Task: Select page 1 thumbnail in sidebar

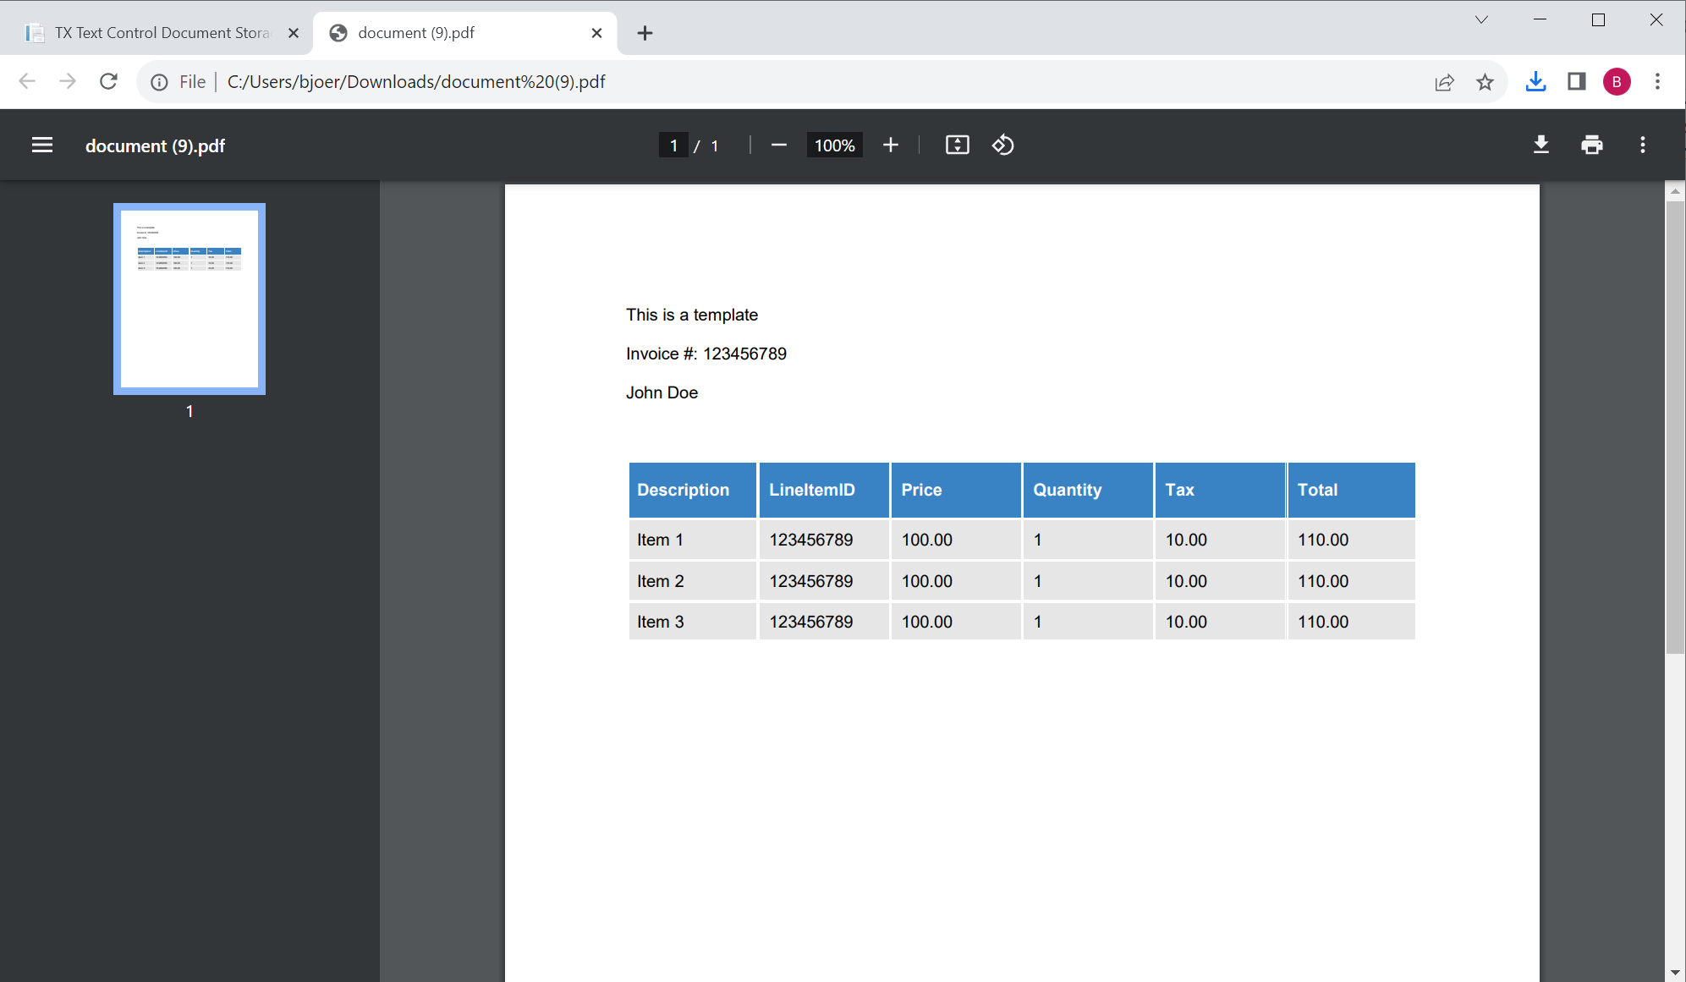Action: tap(189, 299)
